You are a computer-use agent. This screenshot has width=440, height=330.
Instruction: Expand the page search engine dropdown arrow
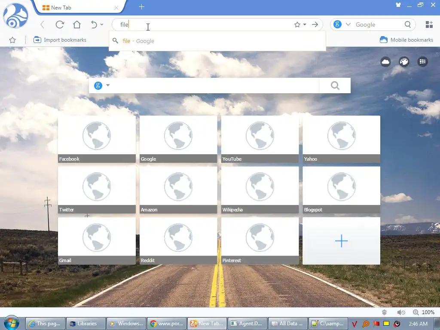tap(108, 86)
